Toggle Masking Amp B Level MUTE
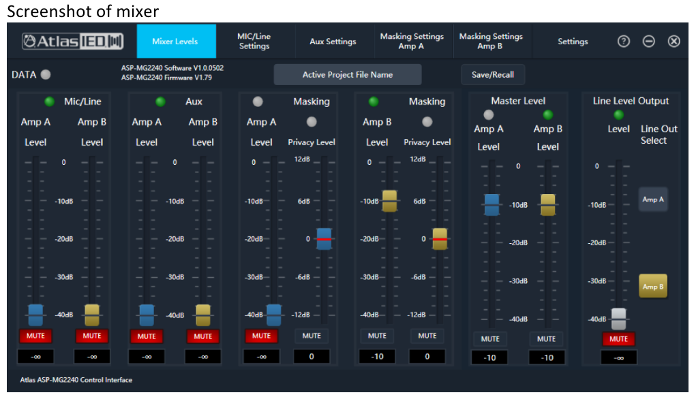This screenshot has width=696, height=397. (377, 336)
